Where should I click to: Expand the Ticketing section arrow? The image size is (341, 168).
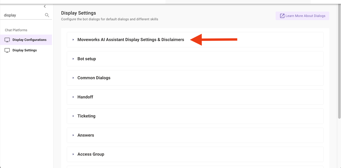[x=73, y=116]
